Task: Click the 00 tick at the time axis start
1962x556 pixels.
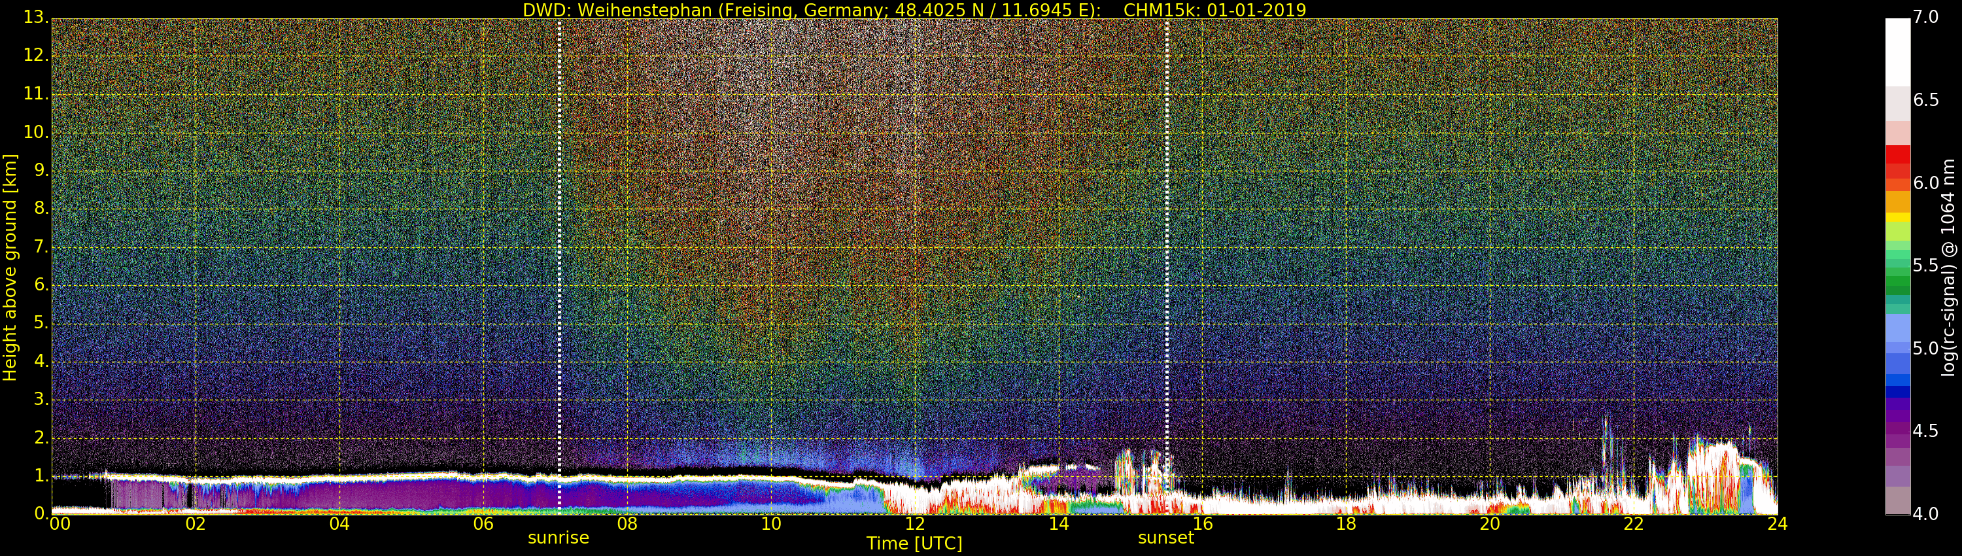Action: (60, 524)
